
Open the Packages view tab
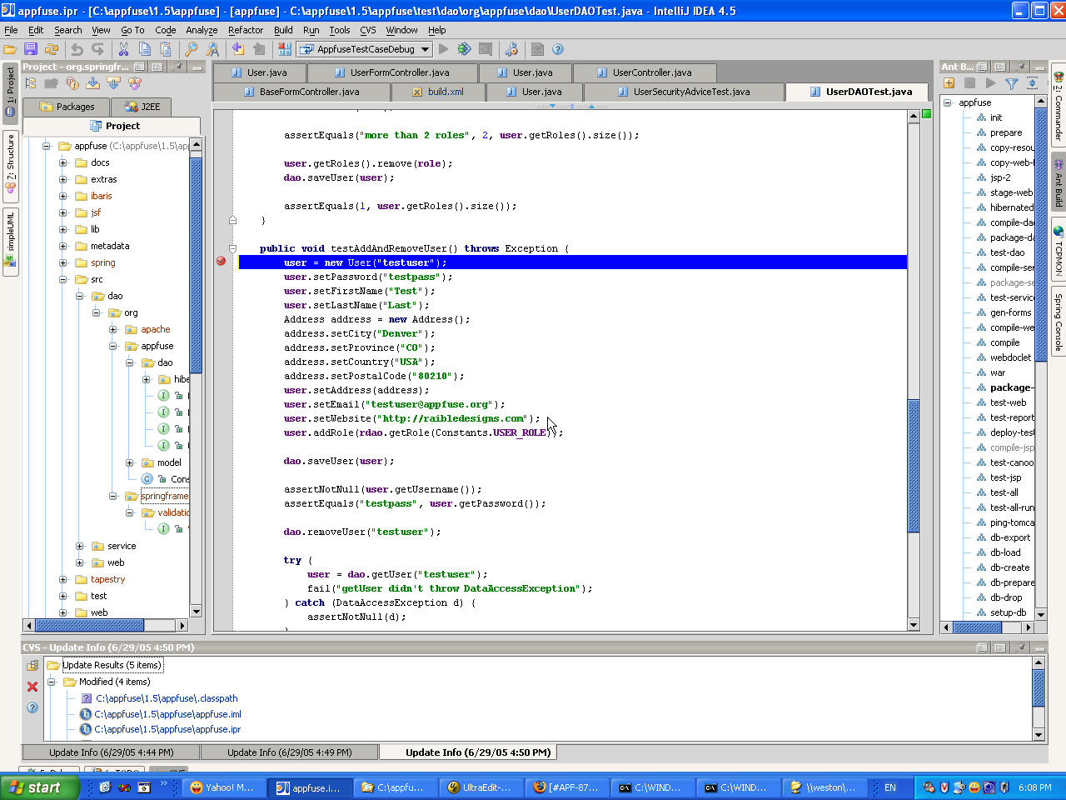[x=67, y=107]
